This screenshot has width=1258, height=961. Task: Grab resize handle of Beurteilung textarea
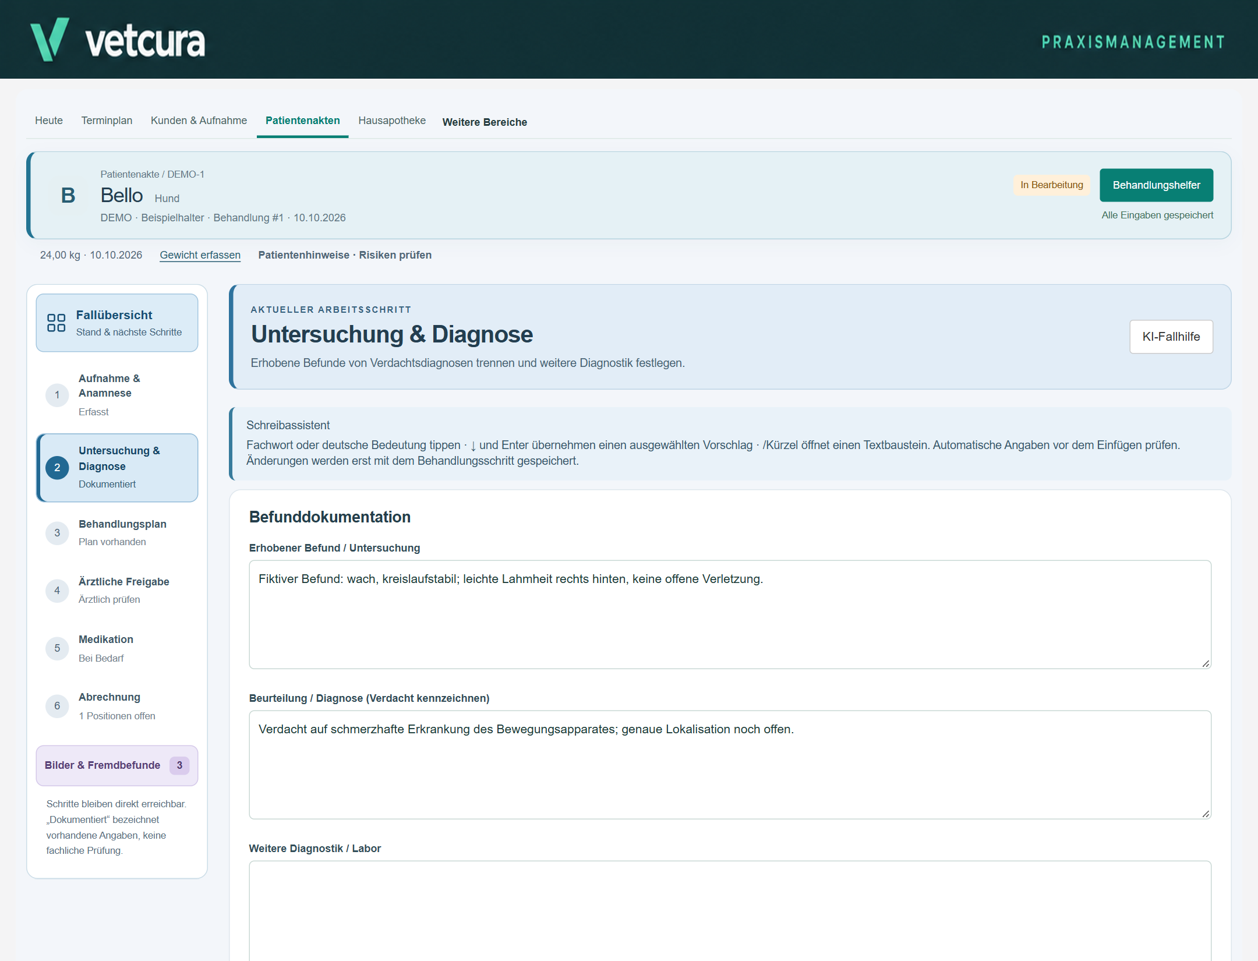point(1206,814)
